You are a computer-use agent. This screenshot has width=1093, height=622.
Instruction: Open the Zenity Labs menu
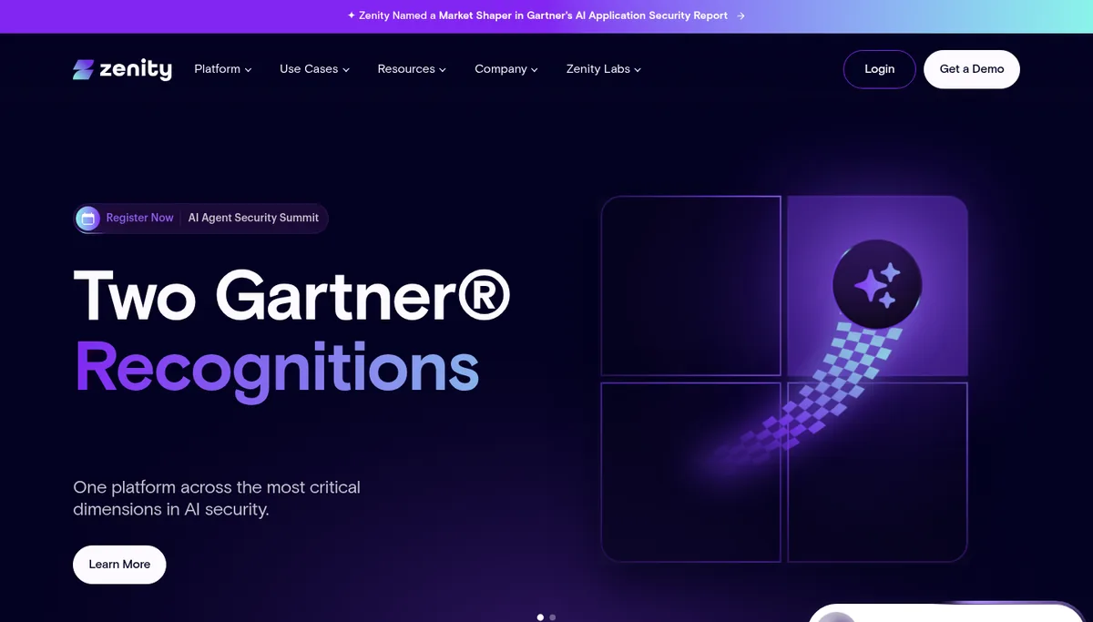point(604,69)
